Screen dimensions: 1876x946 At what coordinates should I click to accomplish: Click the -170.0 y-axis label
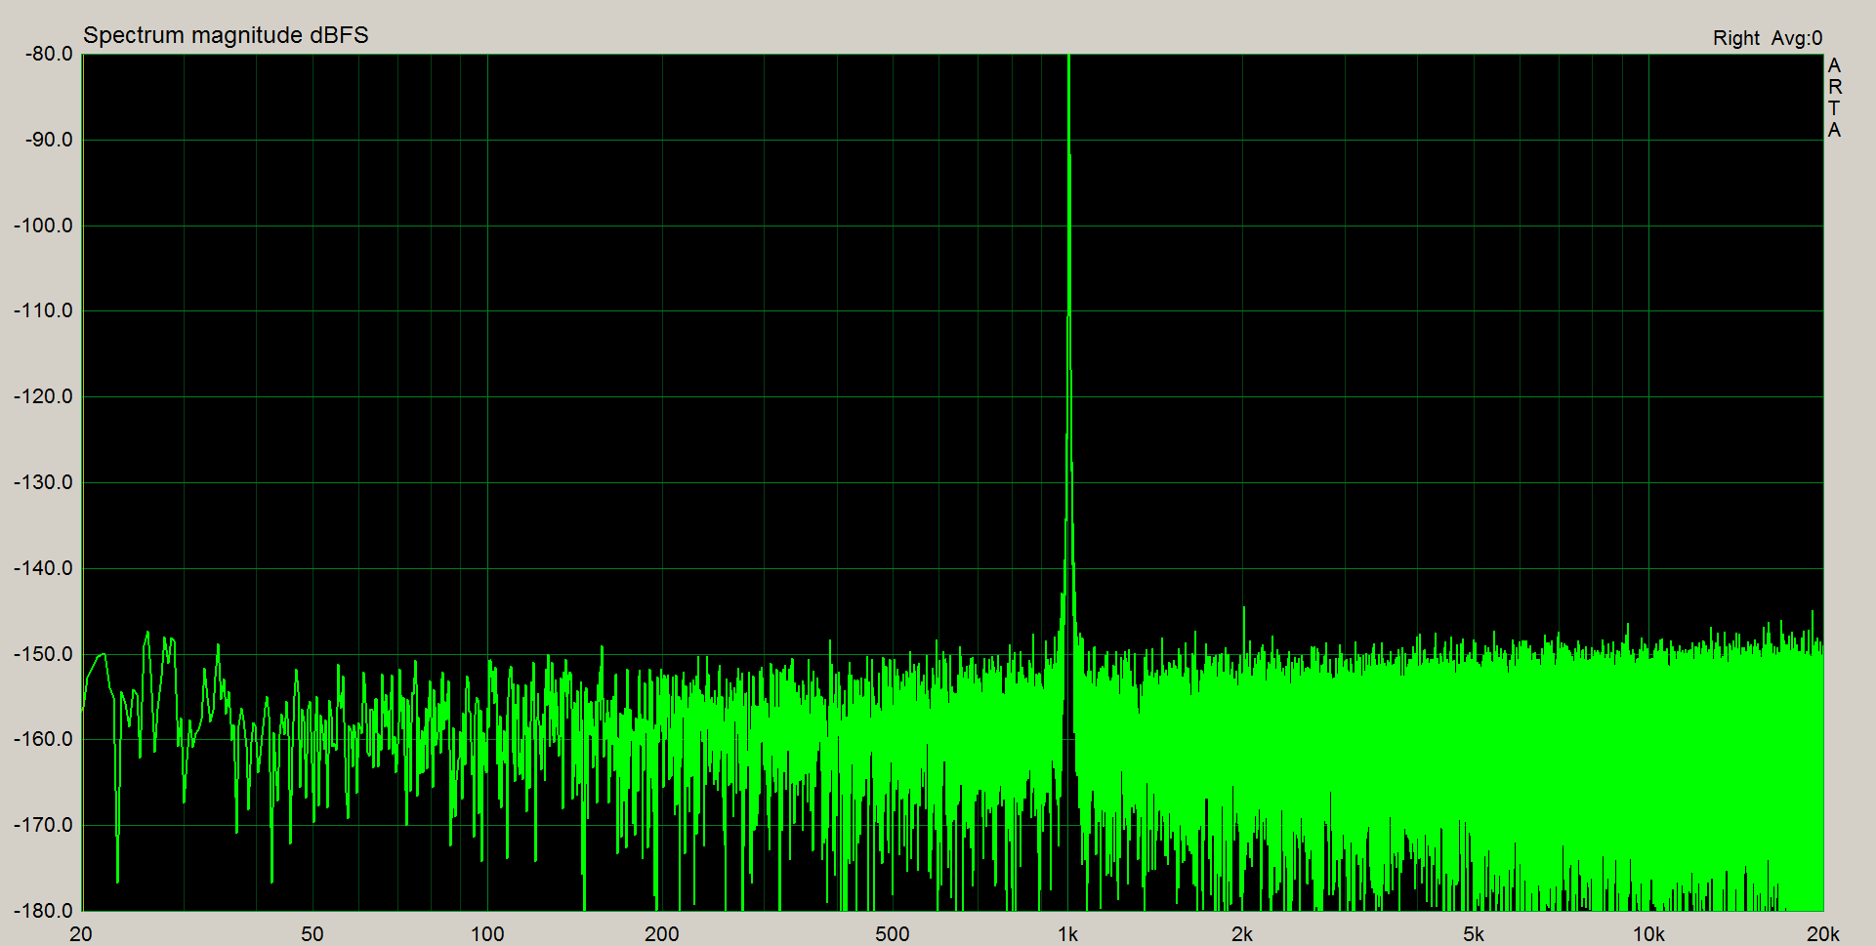point(44,825)
